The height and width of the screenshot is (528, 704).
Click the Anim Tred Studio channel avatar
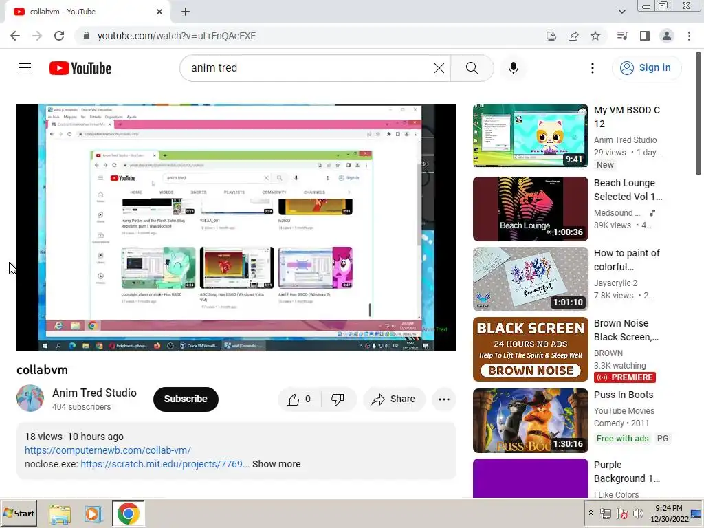point(30,398)
